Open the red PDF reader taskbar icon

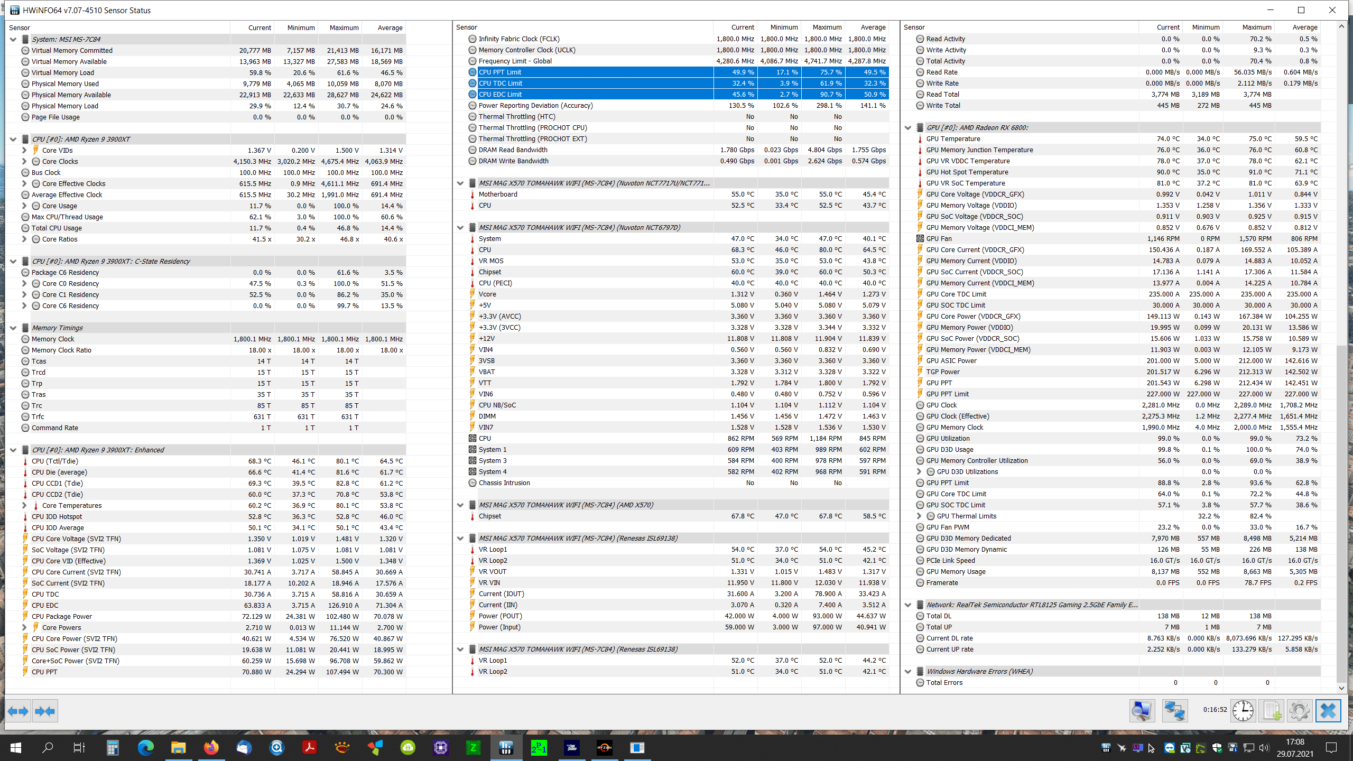point(309,747)
